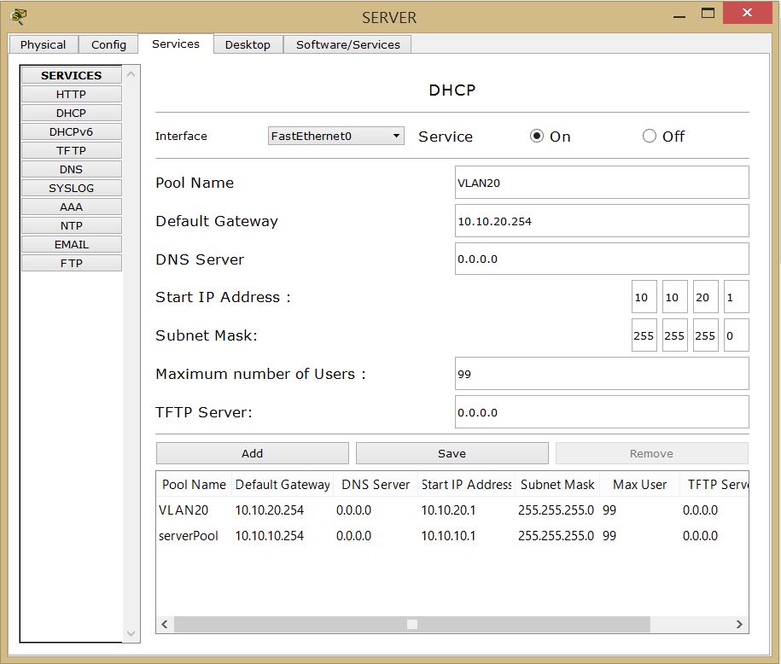The height and width of the screenshot is (664, 781).
Task: Select the DHCP service in sidebar
Action: 71,113
